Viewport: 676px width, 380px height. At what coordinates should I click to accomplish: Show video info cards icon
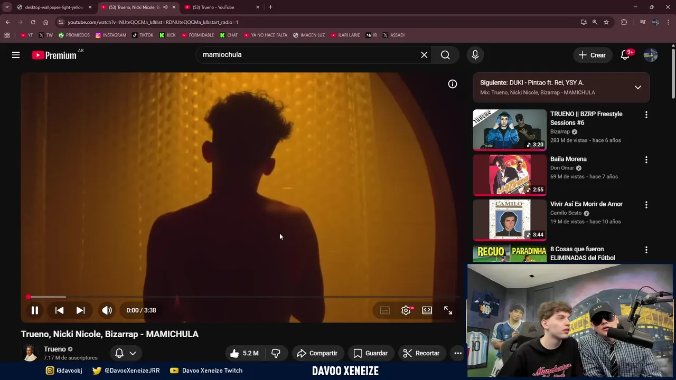(x=453, y=84)
